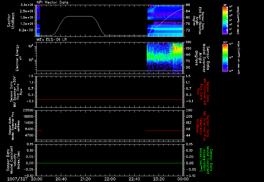Viewport: 264px width, 182px height.
Task: Click the '21:20' time tick label
Action: [x=85, y=179]
